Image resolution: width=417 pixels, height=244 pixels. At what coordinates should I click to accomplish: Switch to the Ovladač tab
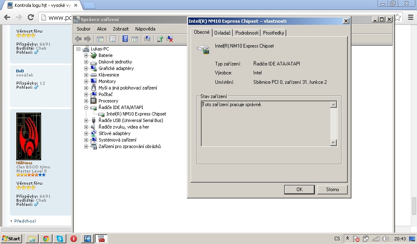point(222,33)
